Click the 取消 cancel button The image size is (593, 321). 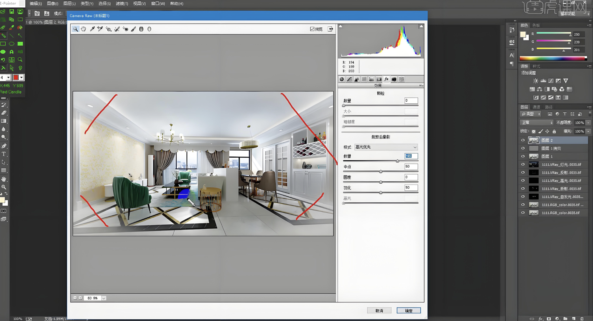click(x=379, y=311)
